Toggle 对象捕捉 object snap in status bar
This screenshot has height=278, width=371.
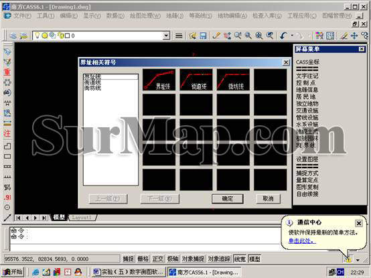pos(193,259)
